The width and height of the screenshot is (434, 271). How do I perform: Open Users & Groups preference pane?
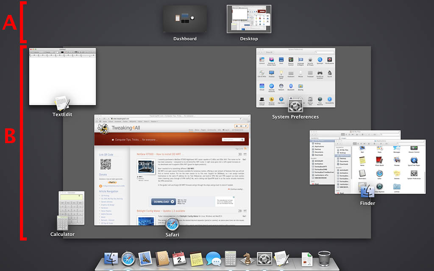pyautogui.click(x=262, y=101)
